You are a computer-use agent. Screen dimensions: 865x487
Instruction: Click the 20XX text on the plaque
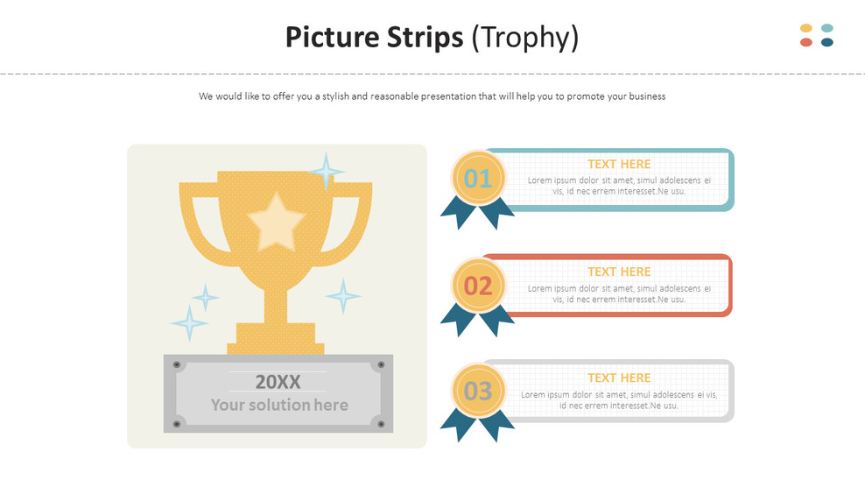(x=278, y=382)
